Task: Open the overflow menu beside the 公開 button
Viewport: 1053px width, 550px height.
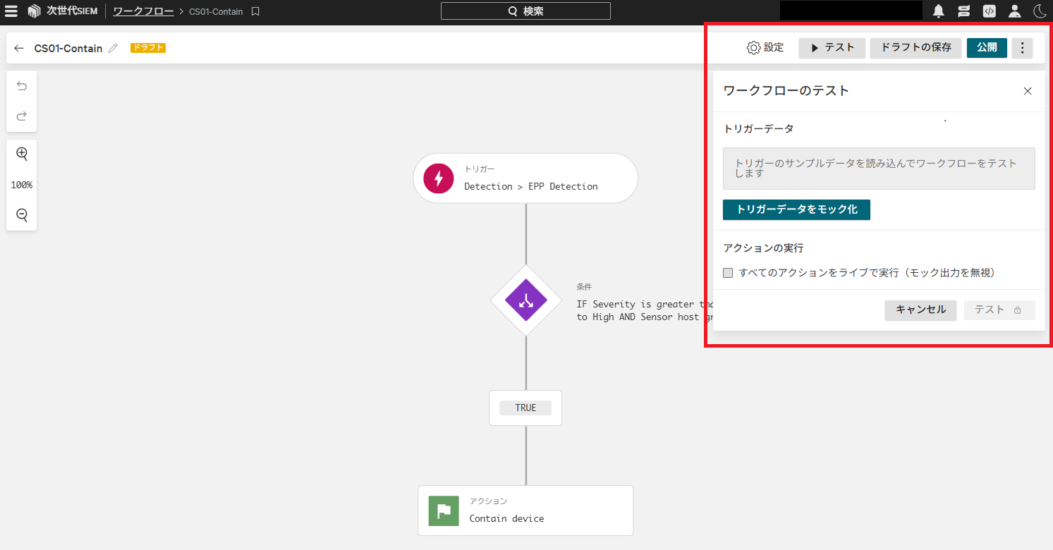Action: pos(1022,47)
